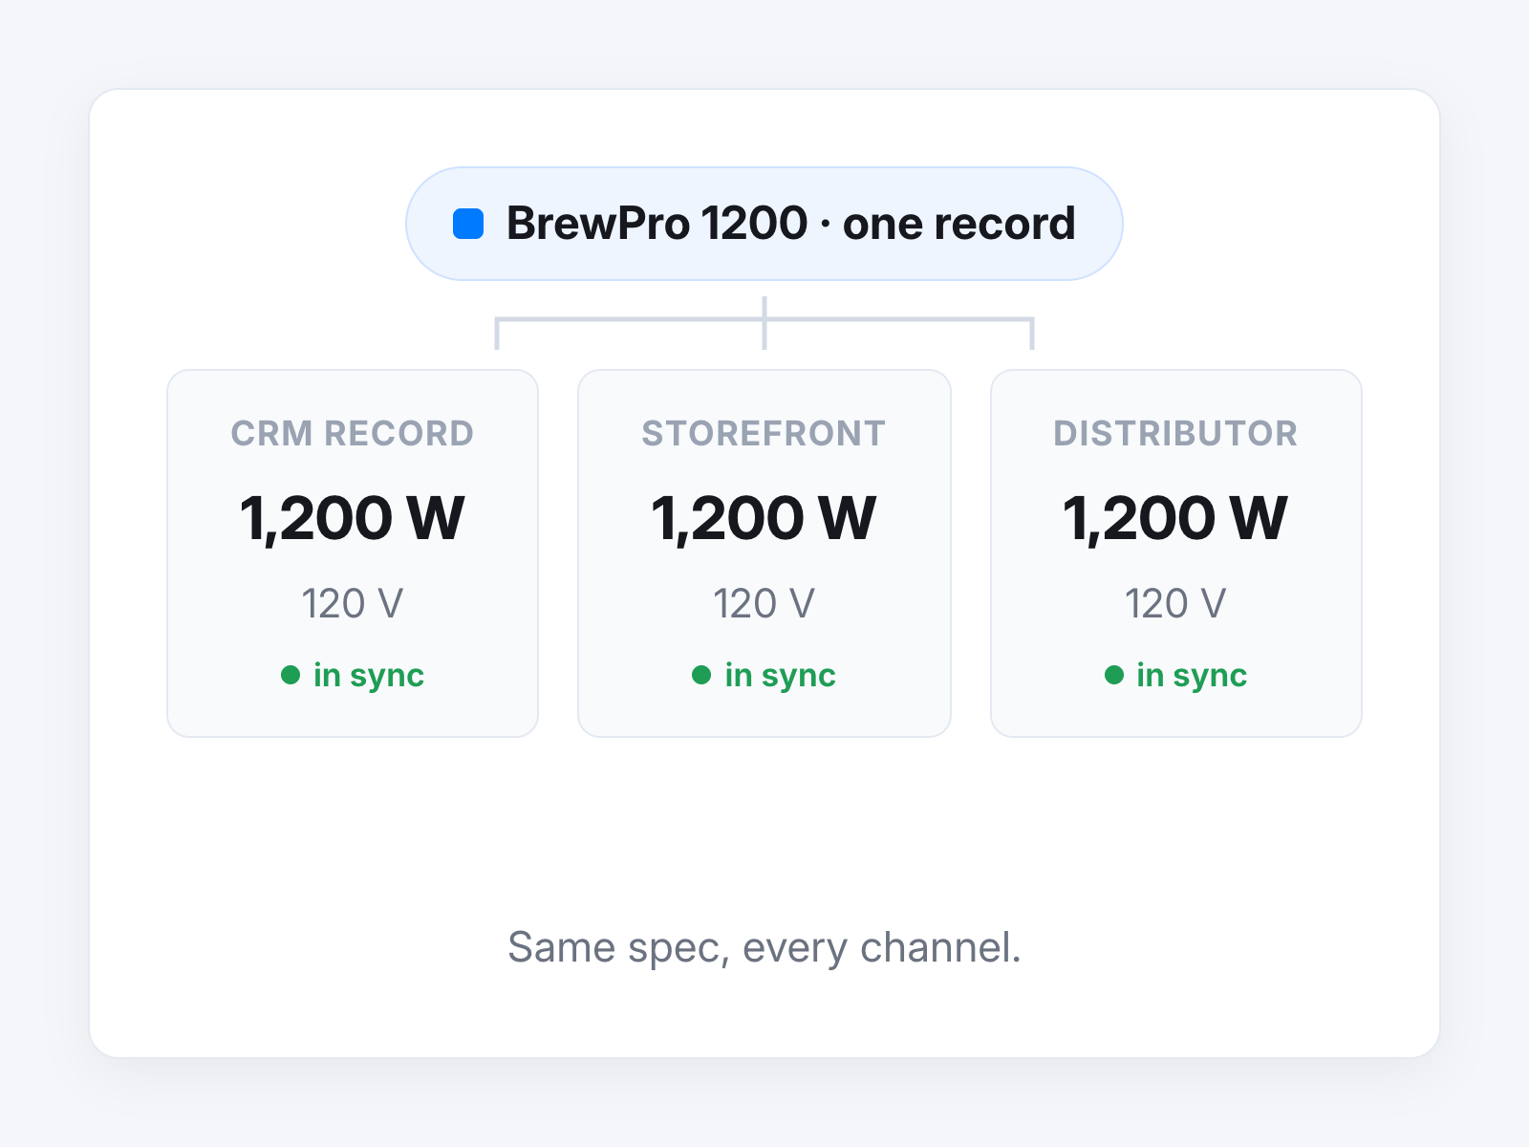Select '120 V' in the CRM RECORD card
This screenshot has width=1529, height=1147.
353,604
